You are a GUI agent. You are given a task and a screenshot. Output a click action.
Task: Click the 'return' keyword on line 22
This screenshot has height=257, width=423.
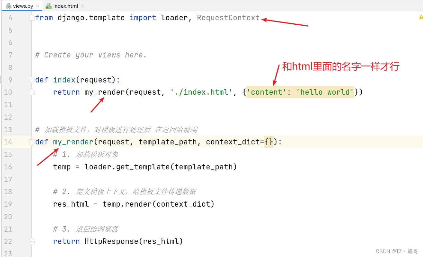click(66, 241)
